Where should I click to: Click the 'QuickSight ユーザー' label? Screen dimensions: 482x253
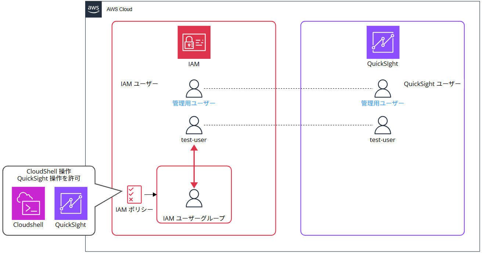pos(432,84)
